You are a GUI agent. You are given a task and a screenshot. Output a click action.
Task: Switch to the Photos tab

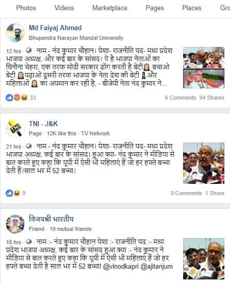(26, 8)
